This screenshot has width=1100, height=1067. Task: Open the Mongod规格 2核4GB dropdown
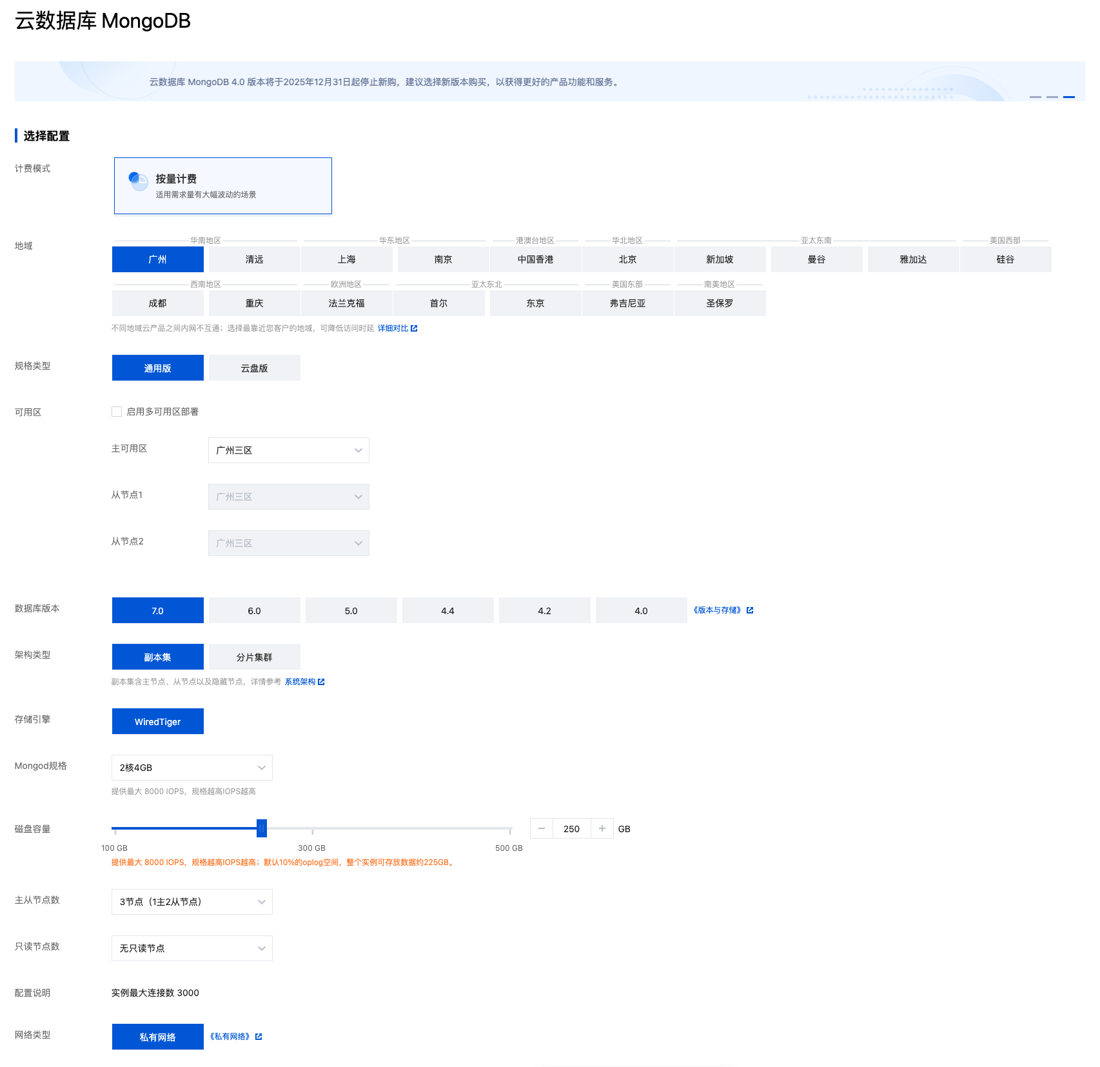point(192,768)
